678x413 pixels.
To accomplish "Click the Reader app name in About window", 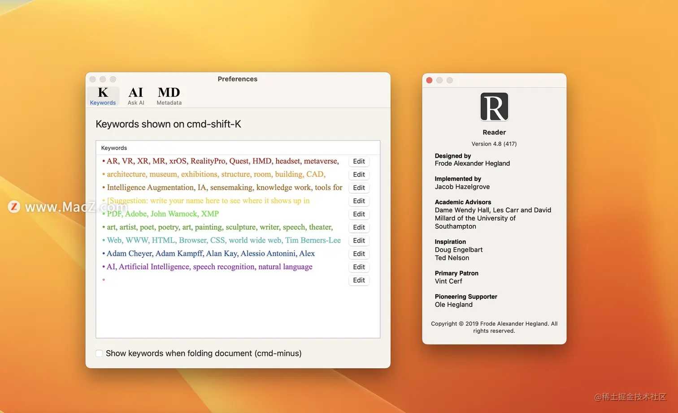I will point(494,133).
